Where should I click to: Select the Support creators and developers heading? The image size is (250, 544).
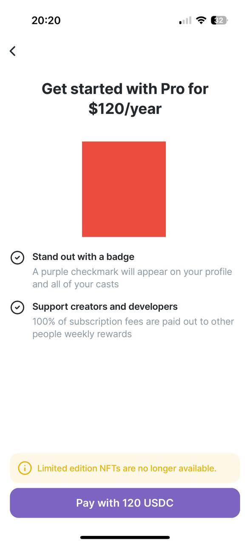coord(105,306)
